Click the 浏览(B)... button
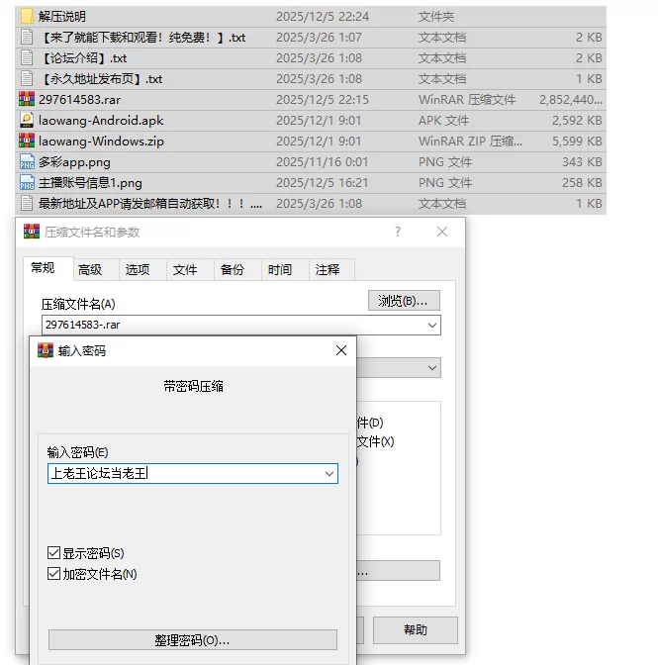The width and height of the screenshot is (658, 665). coord(404,301)
